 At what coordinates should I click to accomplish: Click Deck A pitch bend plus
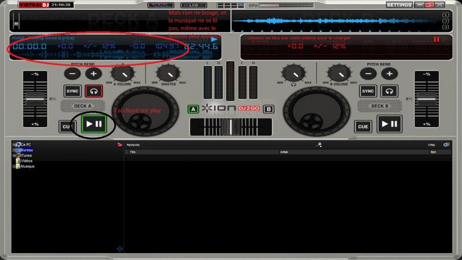coord(93,74)
